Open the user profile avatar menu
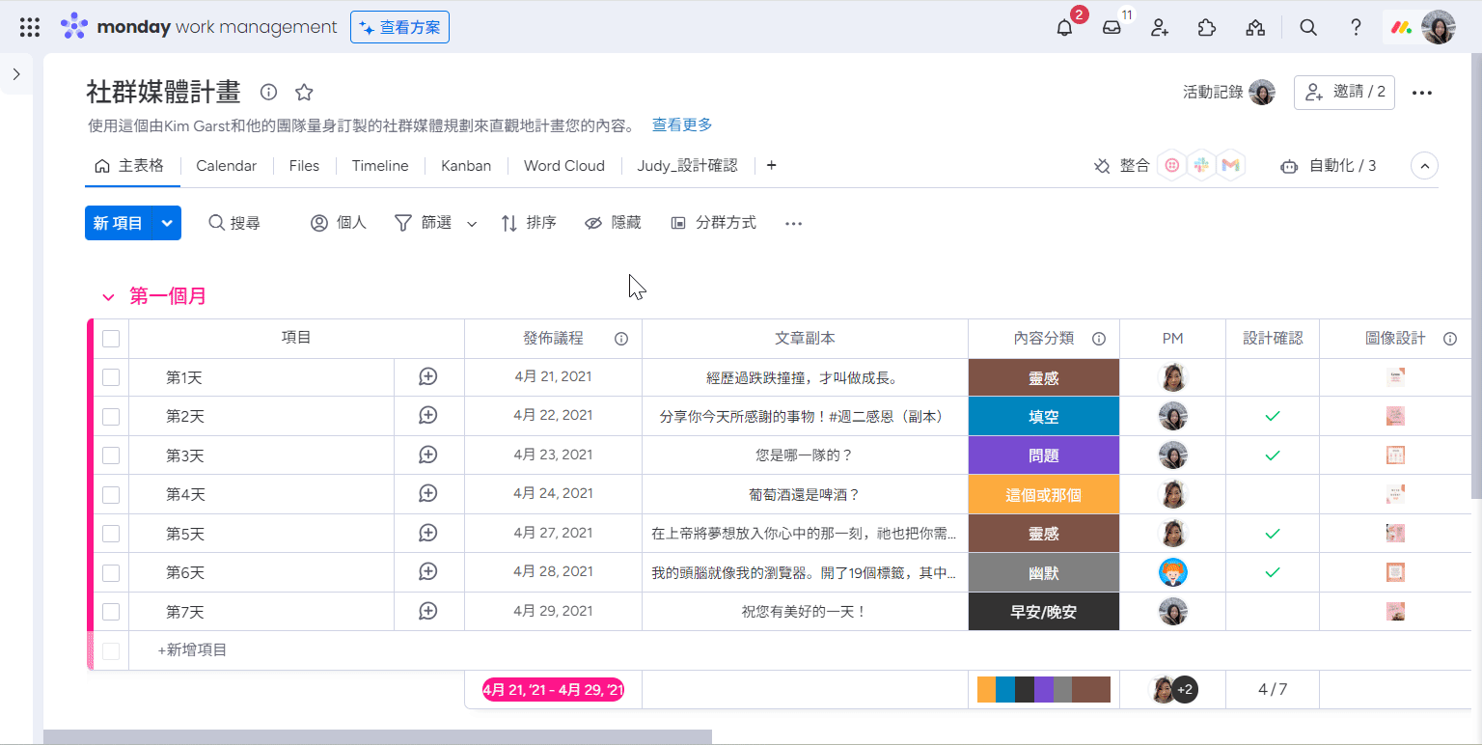This screenshot has width=1482, height=745. [1439, 28]
